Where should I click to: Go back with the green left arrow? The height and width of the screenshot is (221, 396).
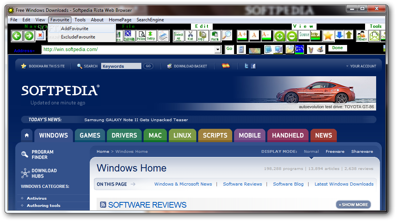click(17, 36)
